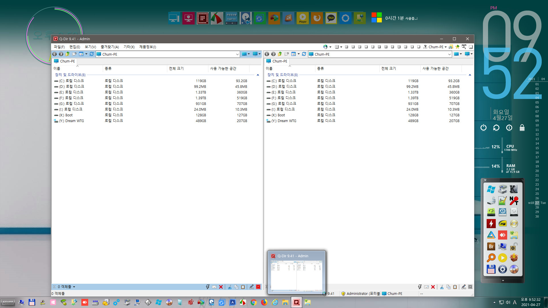Sort the right pane by the 사용 가능한 공간 header
Viewport: 548px width, 308px height.
click(441, 68)
